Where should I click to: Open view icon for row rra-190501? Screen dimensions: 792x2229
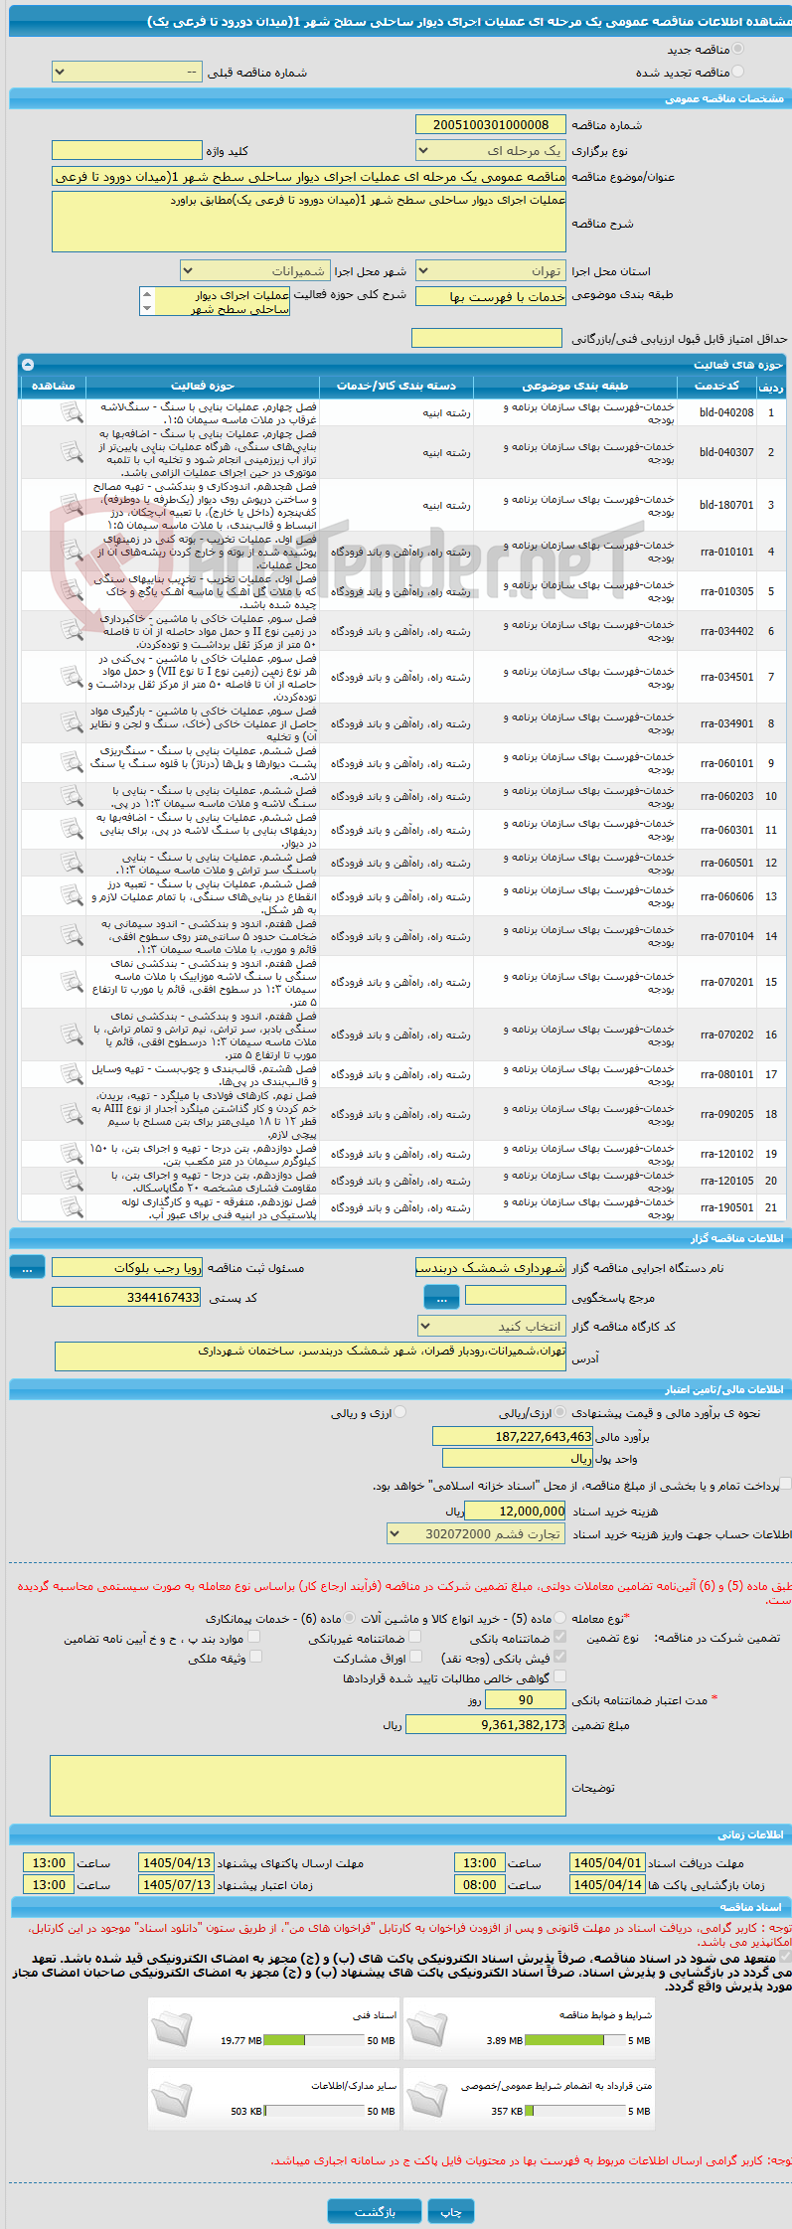point(72,1207)
